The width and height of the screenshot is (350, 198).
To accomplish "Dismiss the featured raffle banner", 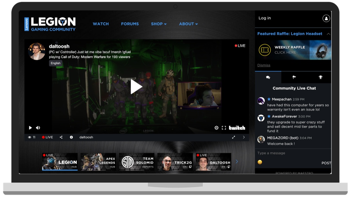I will (264, 65).
